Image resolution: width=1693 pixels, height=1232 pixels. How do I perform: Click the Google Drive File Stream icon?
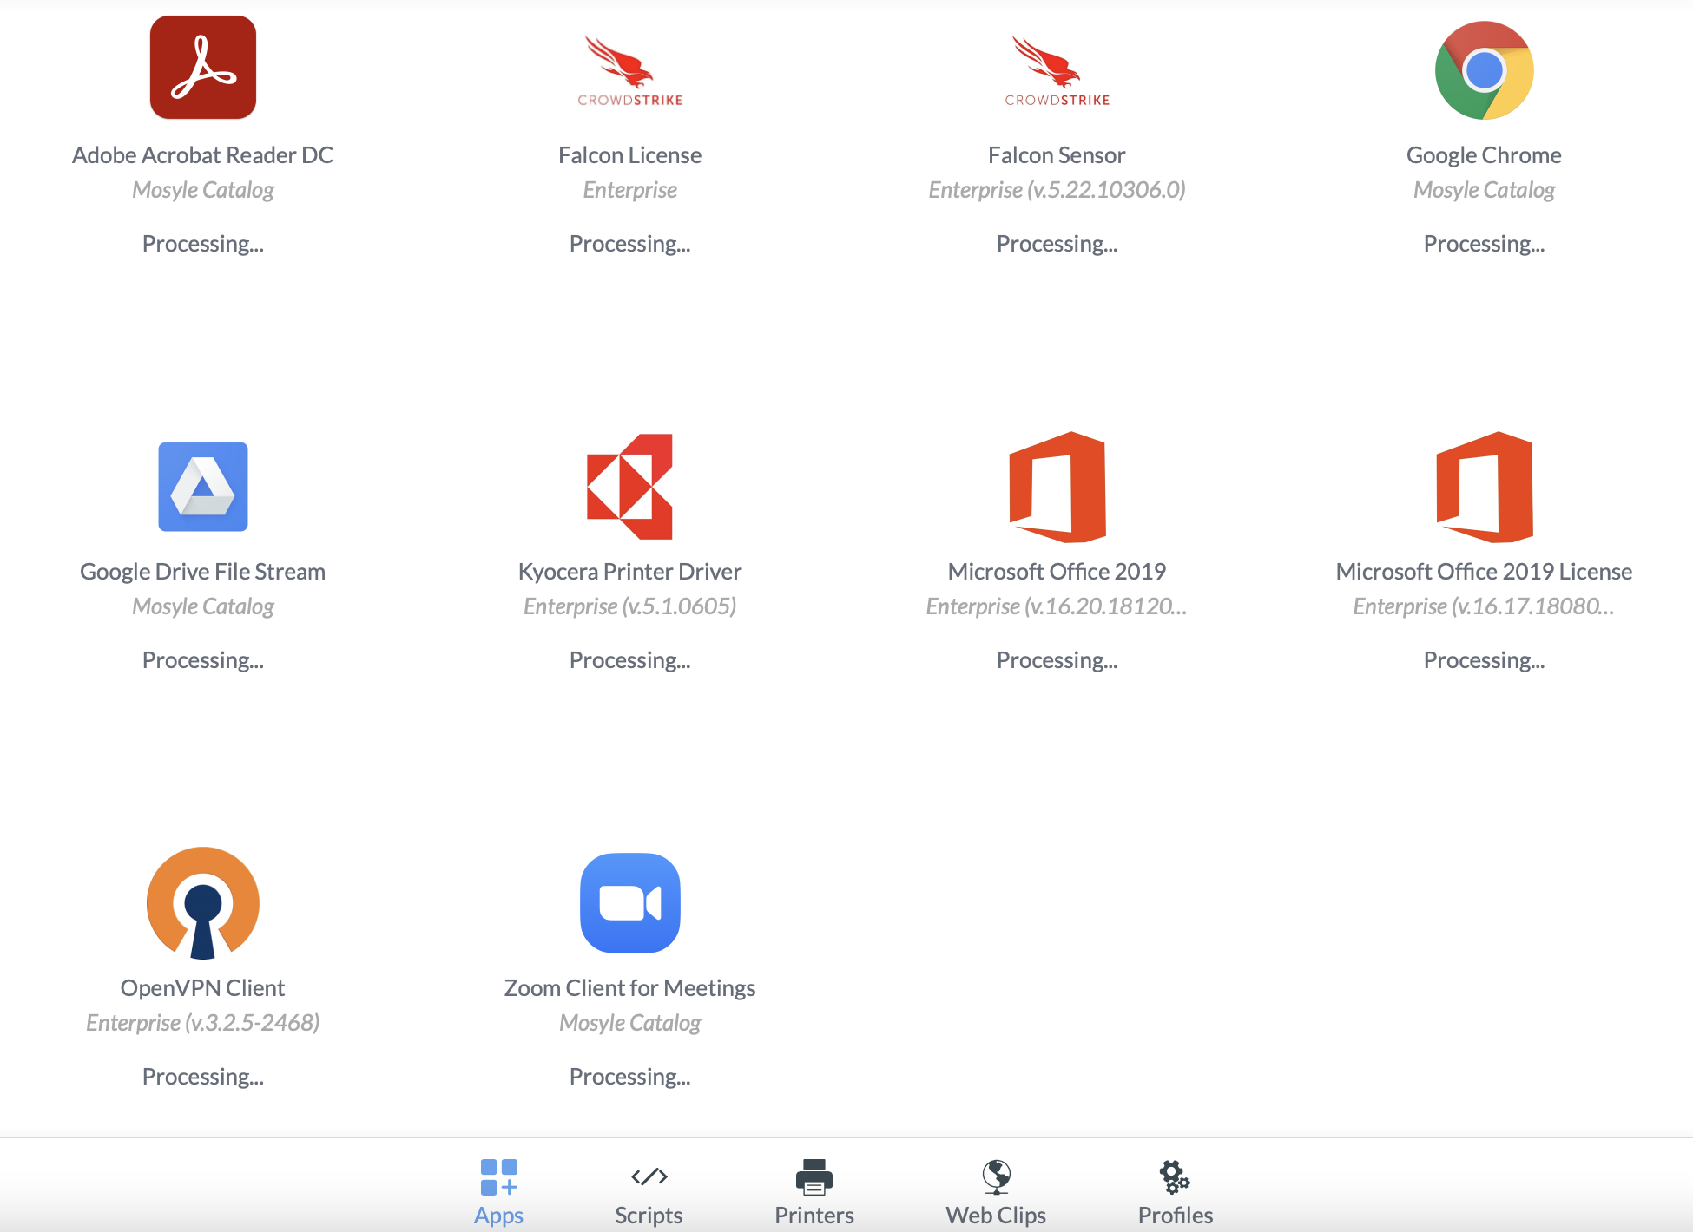(203, 487)
